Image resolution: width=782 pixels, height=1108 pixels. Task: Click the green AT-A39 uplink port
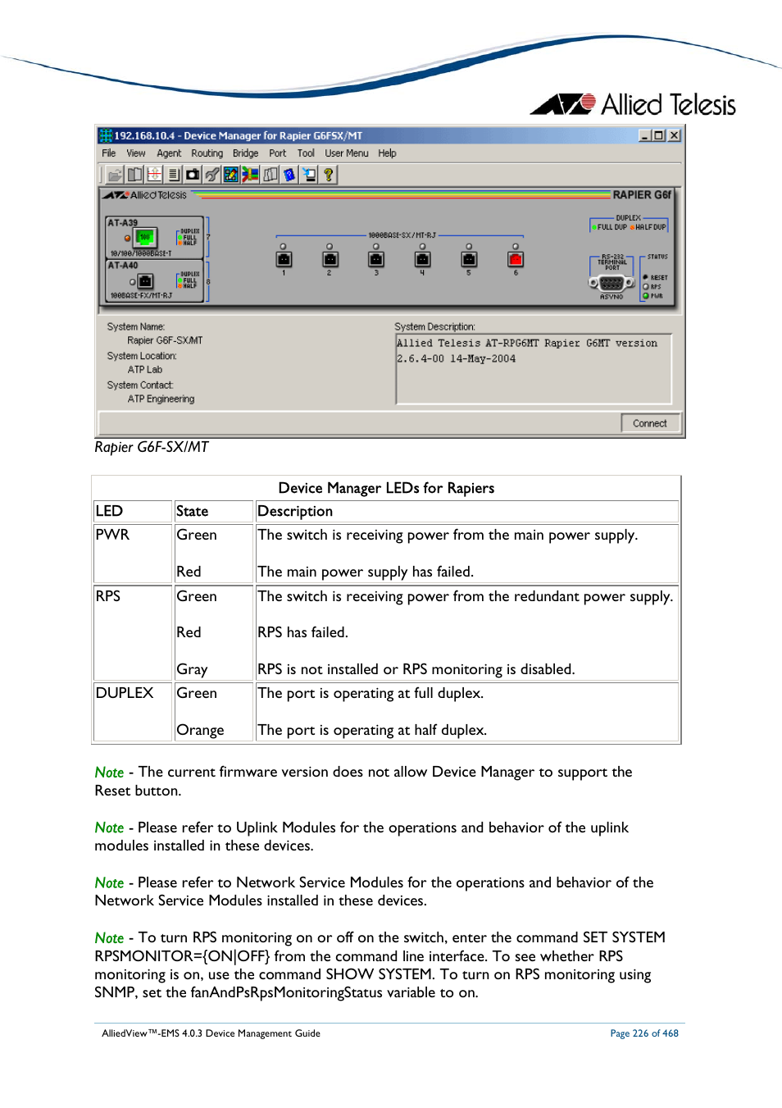coord(145,238)
